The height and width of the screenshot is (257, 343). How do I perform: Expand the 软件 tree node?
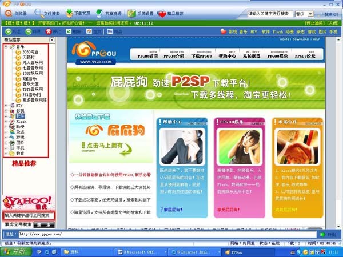click(x=6, y=116)
